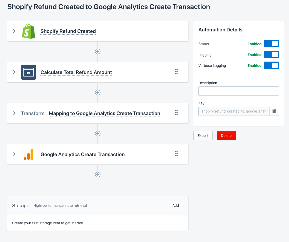289x242 pixels.
Task: Expand Google Analytics Create Transaction step
Action: click(14, 154)
